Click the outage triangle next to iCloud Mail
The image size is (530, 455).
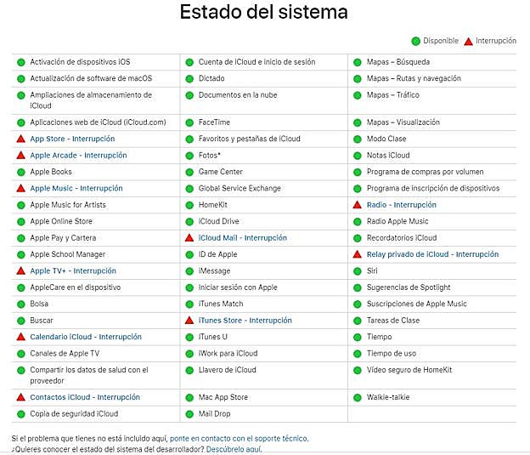pyautogui.click(x=189, y=238)
